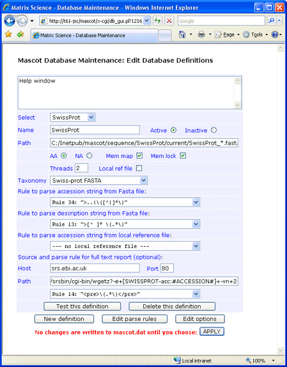The image size is (287, 367).
Task: Click the Port field showing 80
Action: point(167,269)
